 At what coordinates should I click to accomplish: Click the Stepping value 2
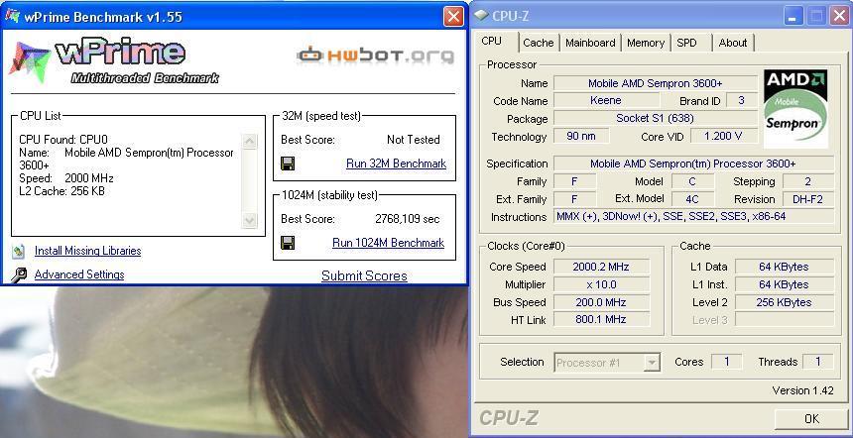tap(807, 181)
